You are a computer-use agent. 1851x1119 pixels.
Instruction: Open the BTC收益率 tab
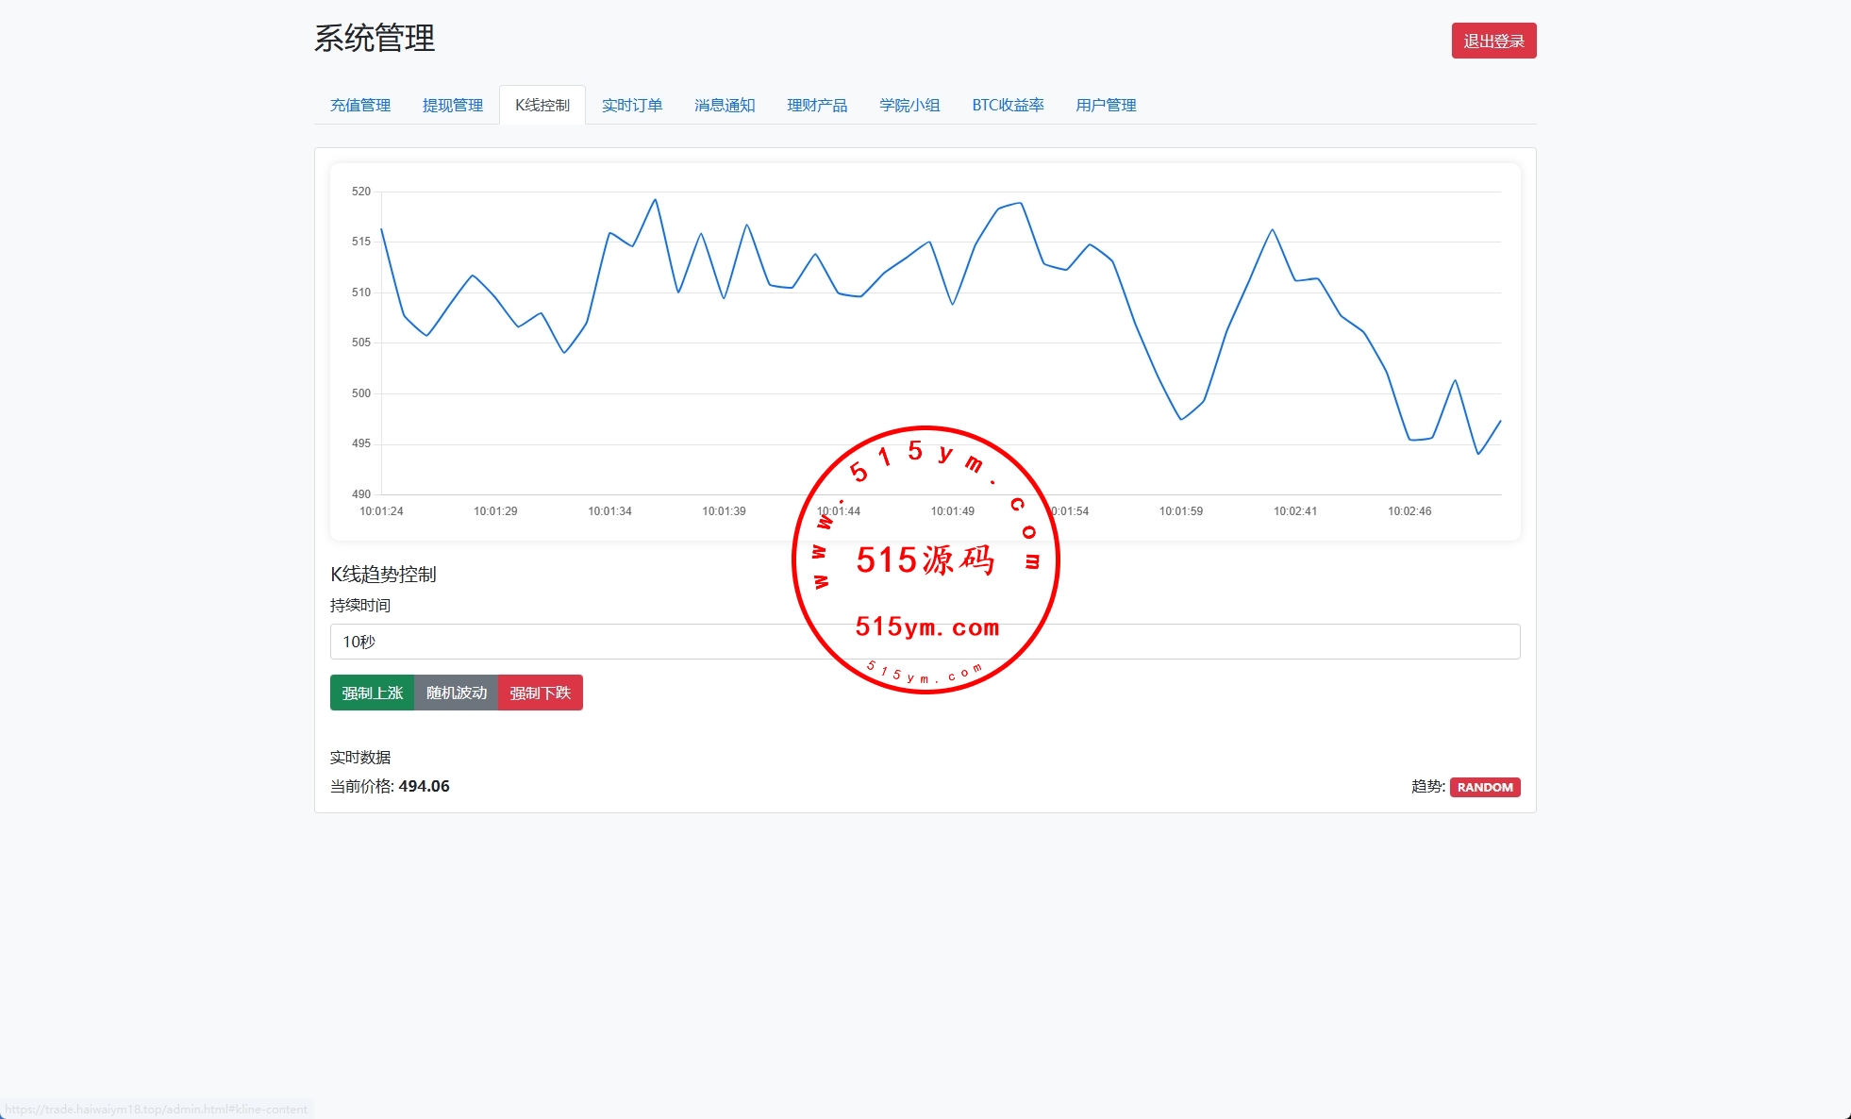(x=1008, y=105)
